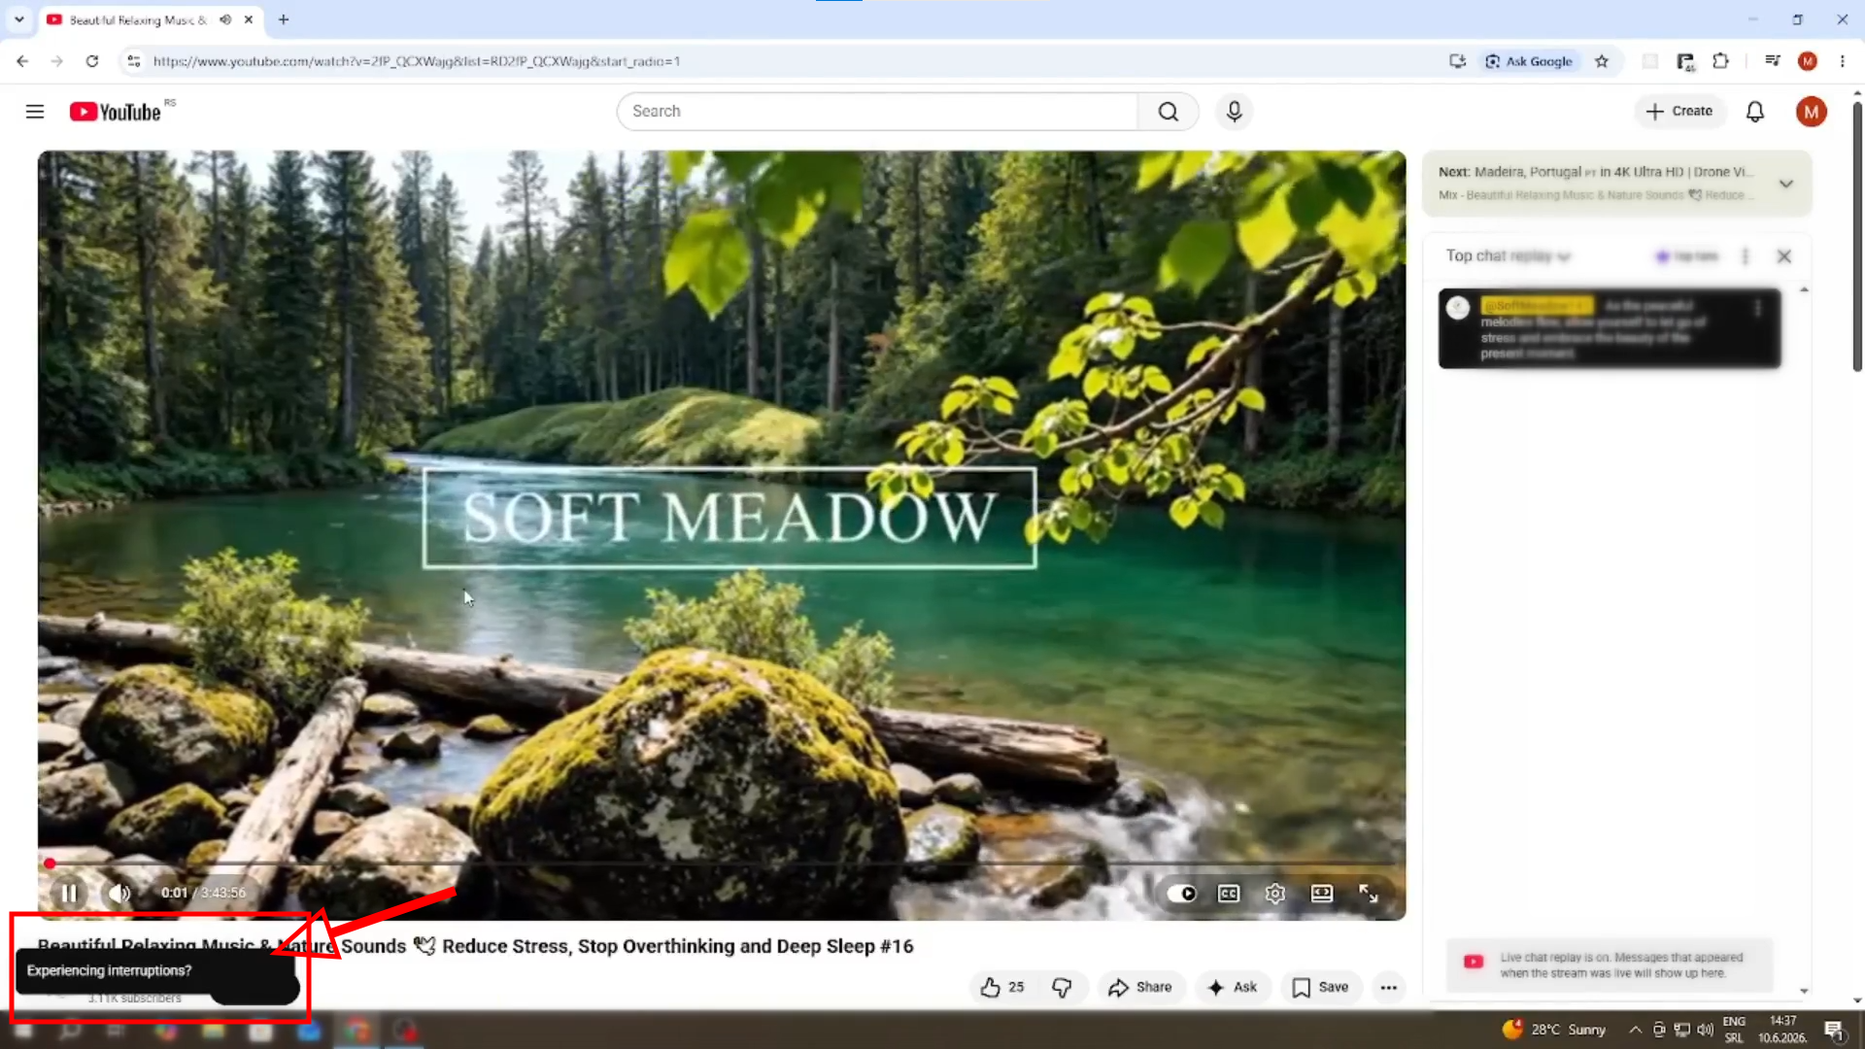Open Chrome profile avatar
This screenshot has width=1865, height=1049.
click(1808, 61)
